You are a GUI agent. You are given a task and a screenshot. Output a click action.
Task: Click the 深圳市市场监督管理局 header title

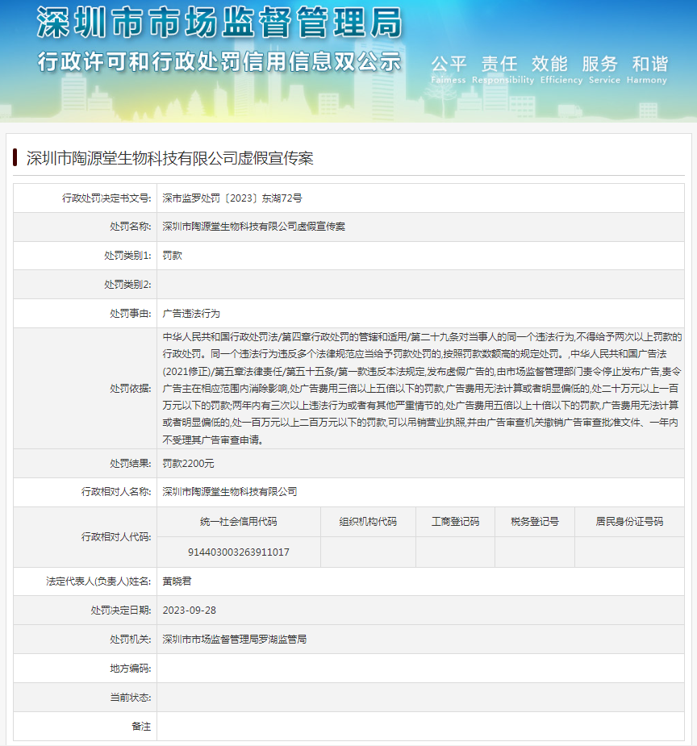tap(219, 23)
